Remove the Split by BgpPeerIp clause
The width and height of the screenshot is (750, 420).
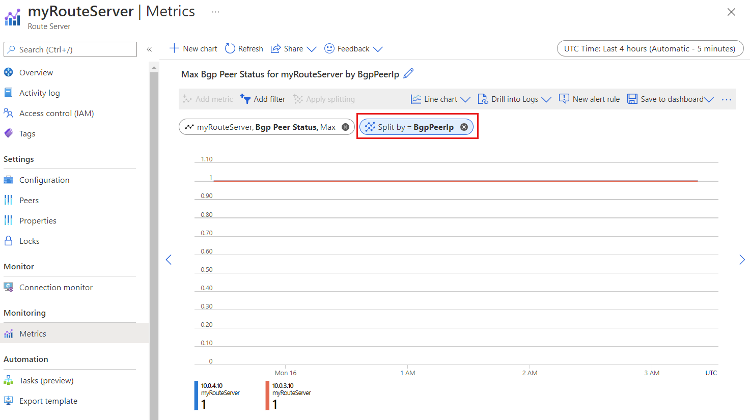point(464,127)
